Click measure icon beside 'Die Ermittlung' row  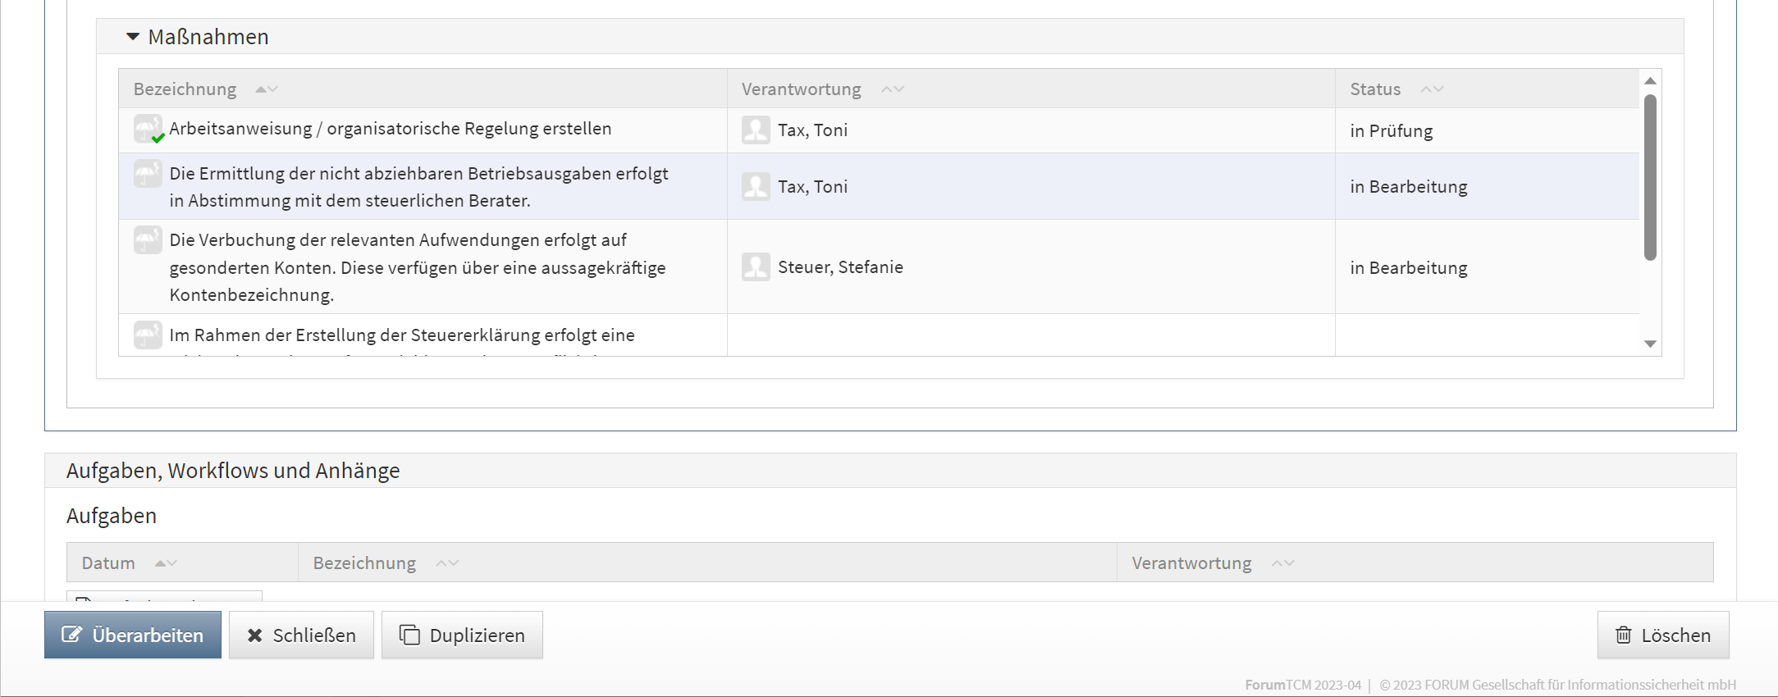pos(148,173)
